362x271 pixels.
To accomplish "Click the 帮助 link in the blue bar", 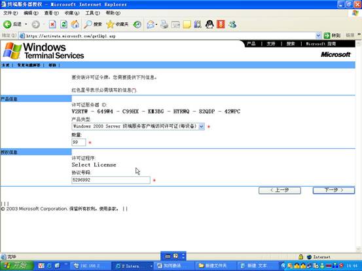I will (x=52, y=65).
